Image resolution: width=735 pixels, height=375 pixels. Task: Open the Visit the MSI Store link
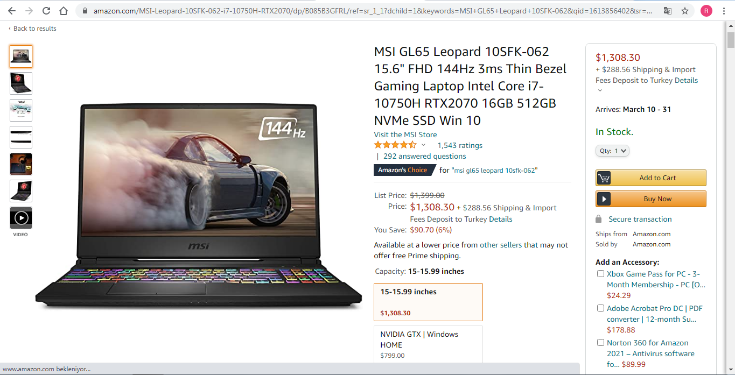point(405,135)
